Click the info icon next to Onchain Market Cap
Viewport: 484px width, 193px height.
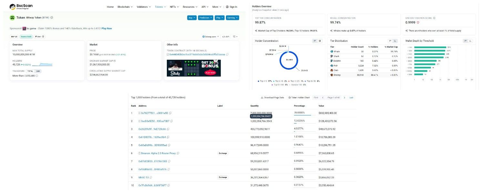pyautogui.click(x=115, y=61)
